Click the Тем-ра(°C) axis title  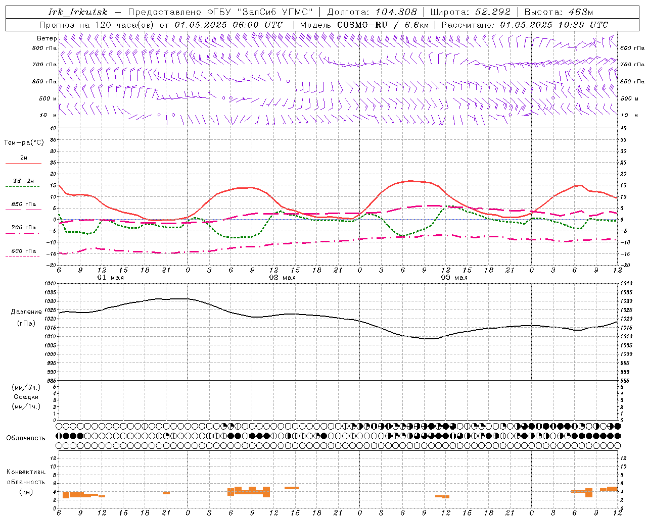24,143
